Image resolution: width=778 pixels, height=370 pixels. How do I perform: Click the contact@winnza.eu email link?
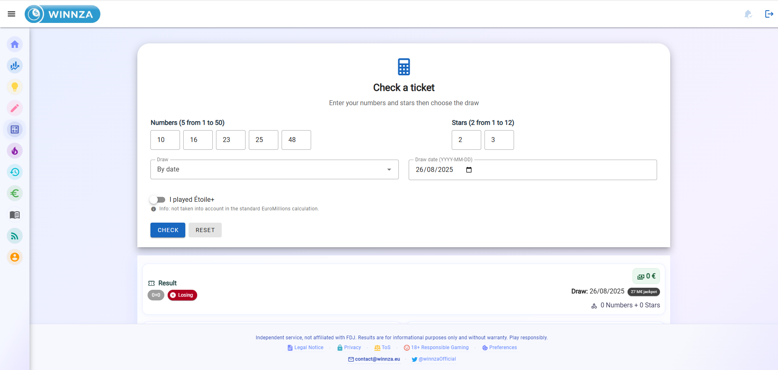click(374, 359)
